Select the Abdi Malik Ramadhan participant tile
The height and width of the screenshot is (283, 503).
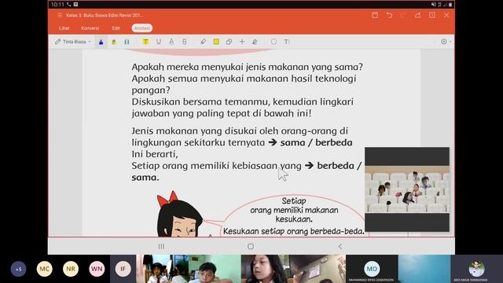[x=477, y=269]
